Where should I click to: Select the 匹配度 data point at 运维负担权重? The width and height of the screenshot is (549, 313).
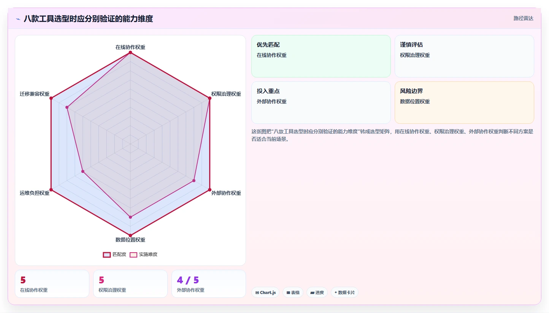point(51,190)
